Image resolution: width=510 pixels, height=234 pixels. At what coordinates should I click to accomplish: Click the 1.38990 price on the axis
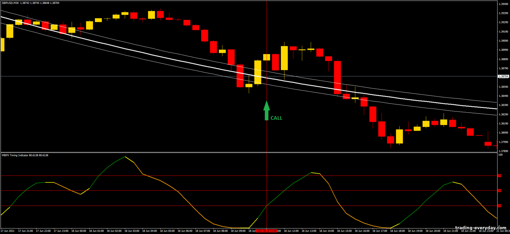503,50
